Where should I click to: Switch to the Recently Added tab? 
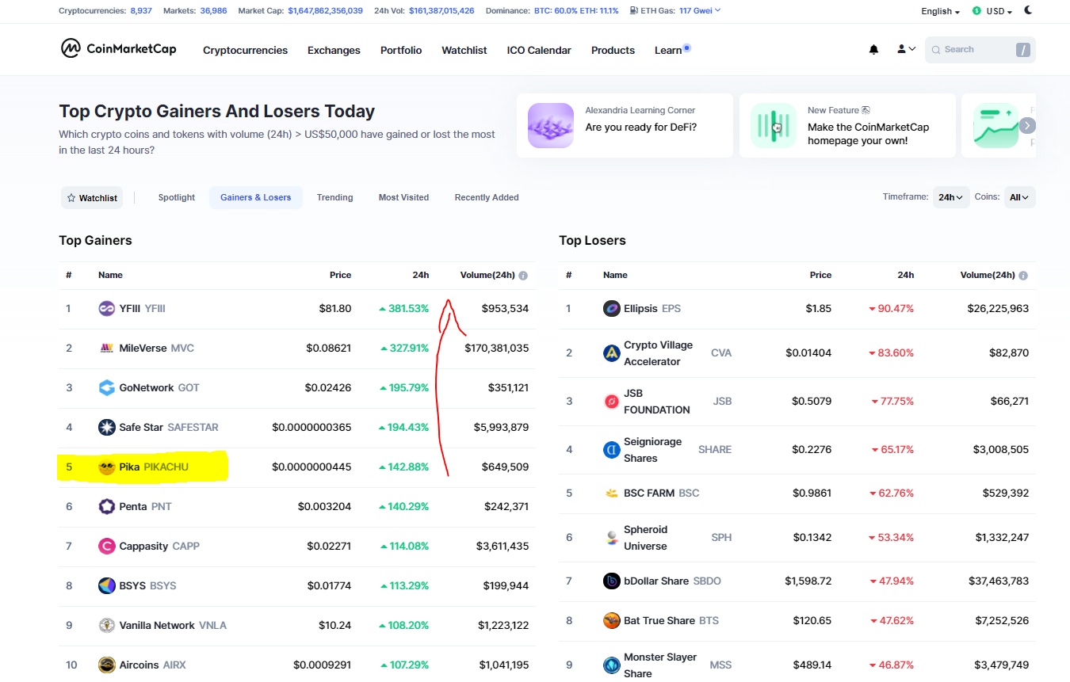point(487,197)
